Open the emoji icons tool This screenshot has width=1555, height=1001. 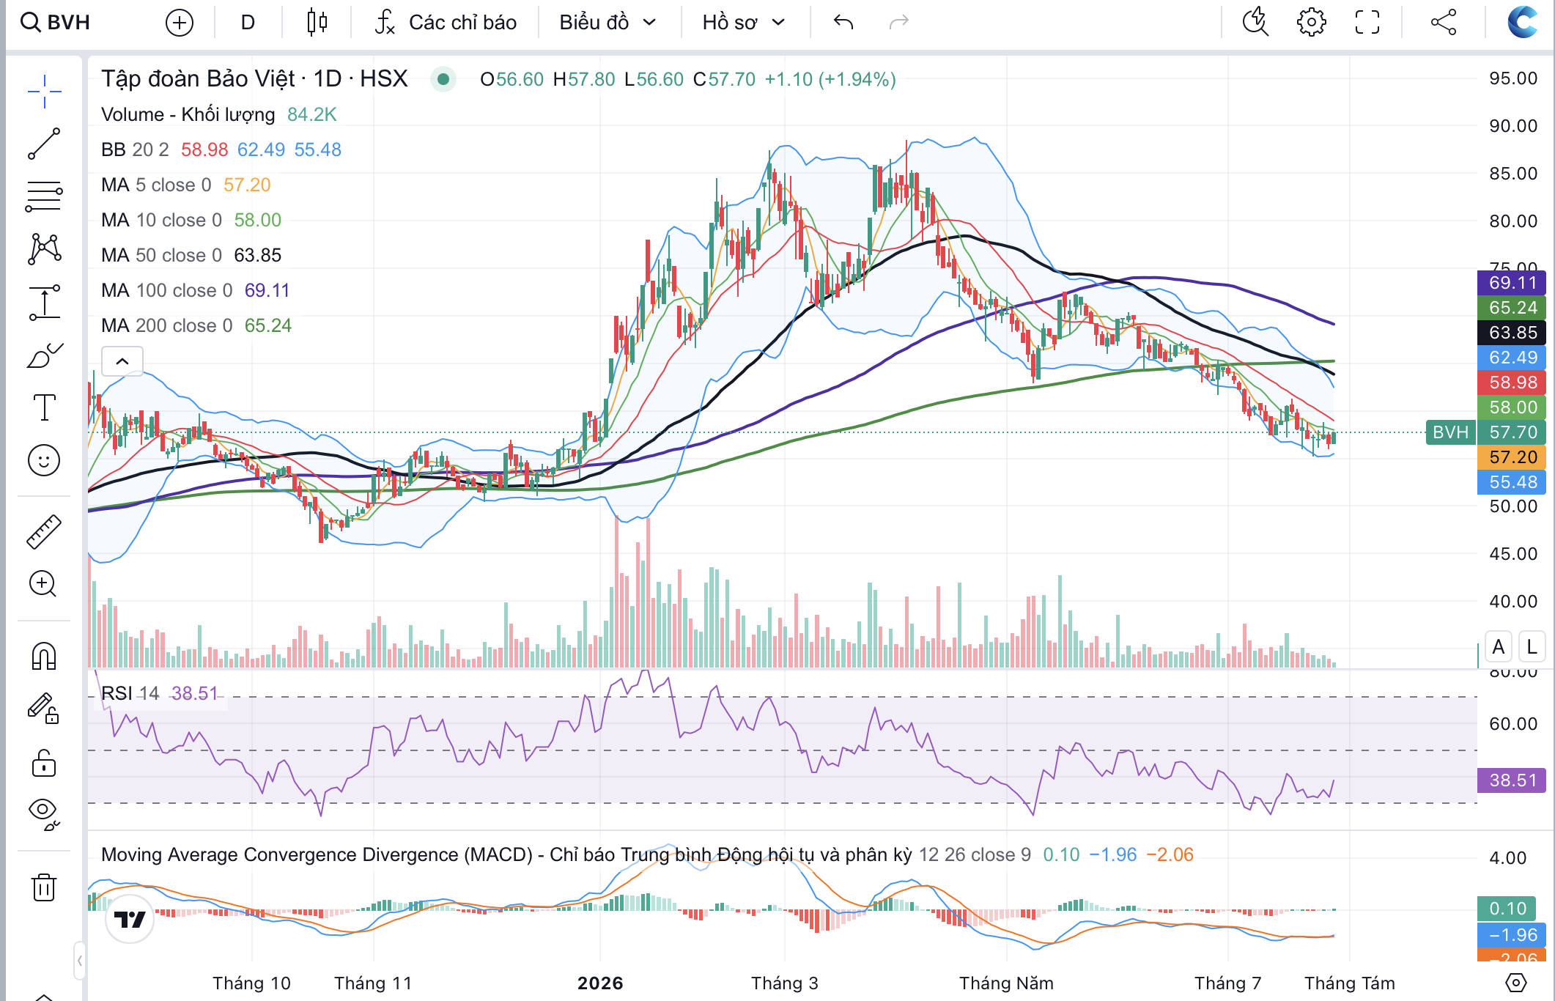tap(44, 460)
